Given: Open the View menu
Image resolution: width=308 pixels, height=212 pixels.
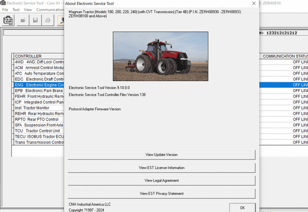Looking at the screenshot, I should [x=28, y=10].
